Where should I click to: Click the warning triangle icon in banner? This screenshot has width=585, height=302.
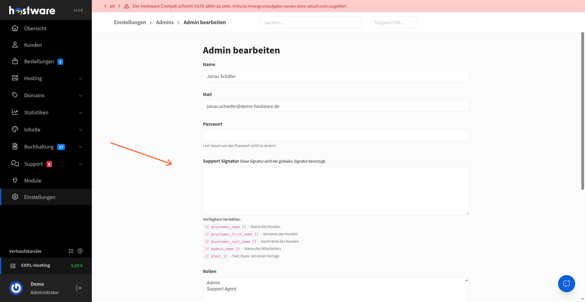[126, 6]
